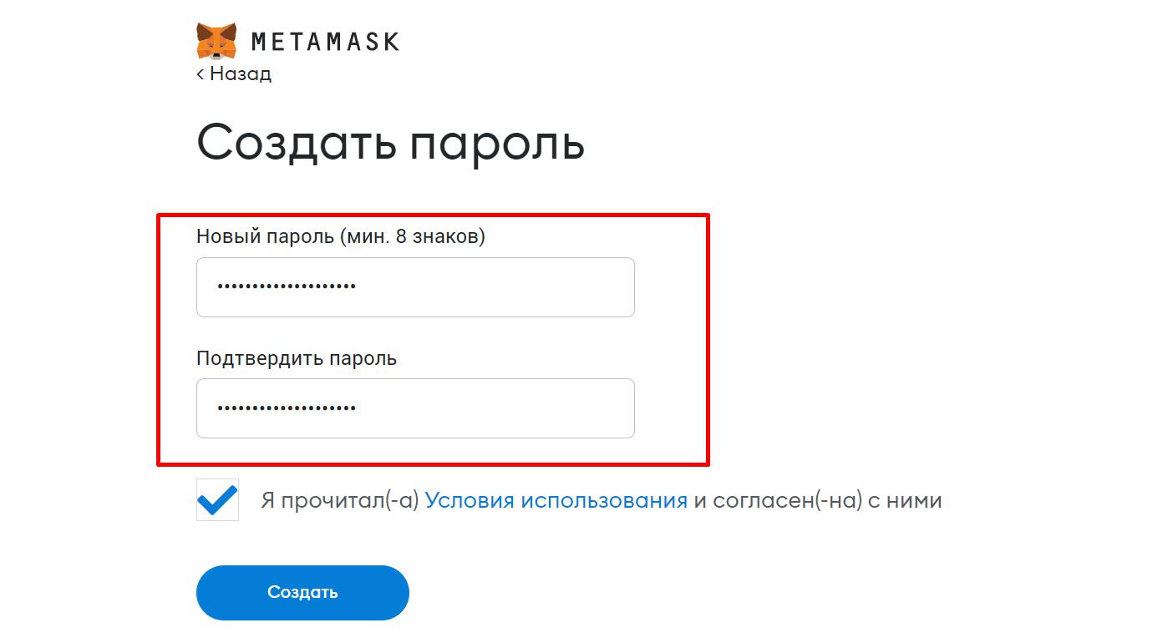1163x643 pixels.
Task: Click inside the Подтвердить пароль field
Action: pyautogui.click(x=415, y=408)
